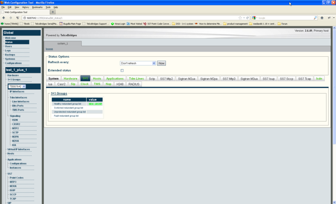Open the home [TBWiki] bookmark

coord(10,24)
